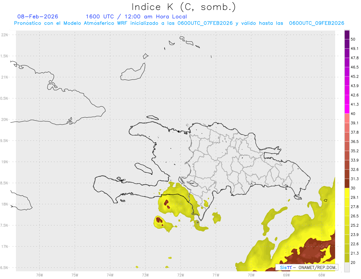Click the forecast line starting 'Pronóstico con el Modelo'
Screen dimensions: 361x279
pos(179,23)
